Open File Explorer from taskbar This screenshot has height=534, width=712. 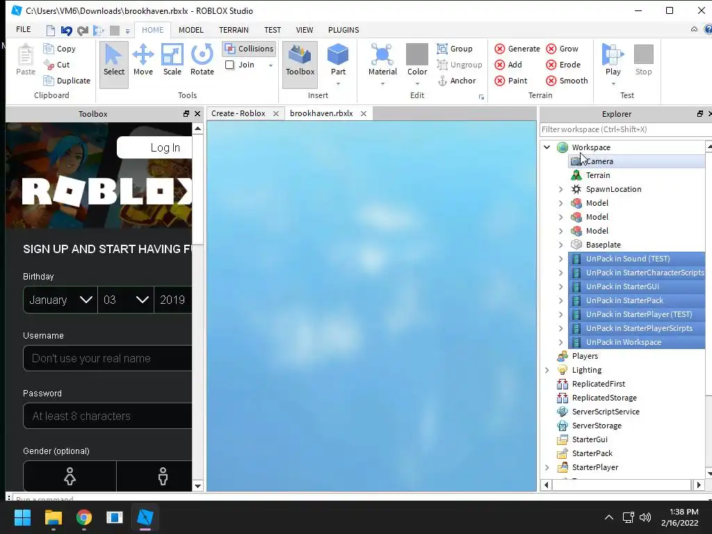[53, 517]
